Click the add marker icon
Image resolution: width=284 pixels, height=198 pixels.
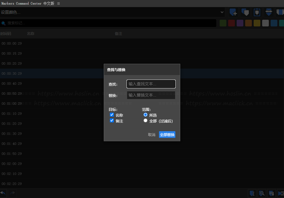[233, 12]
